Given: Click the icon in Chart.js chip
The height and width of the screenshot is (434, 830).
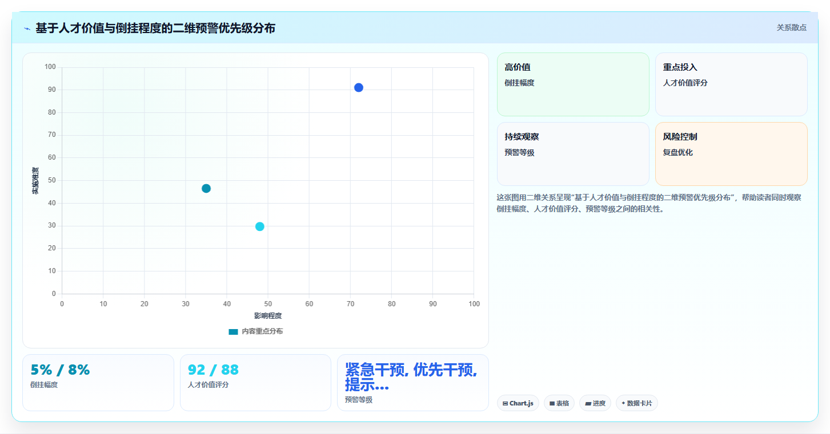Looking at the screenshot, I should click(x=506, y=403).
